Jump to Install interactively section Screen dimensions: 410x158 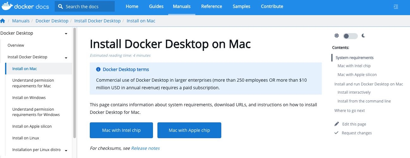pos(354,92)
